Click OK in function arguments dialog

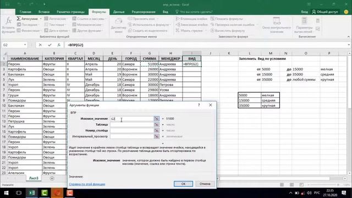(x=183, y=184)
